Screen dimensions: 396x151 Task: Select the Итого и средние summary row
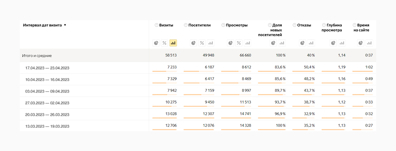click(x=198, y=55)
